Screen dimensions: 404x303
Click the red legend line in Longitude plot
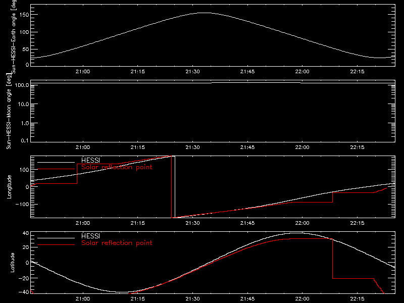(x=56, y=169)
